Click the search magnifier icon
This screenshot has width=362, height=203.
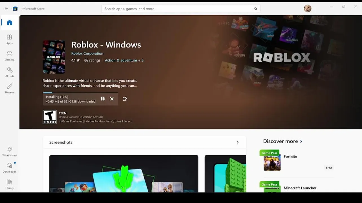coord(255,9)
